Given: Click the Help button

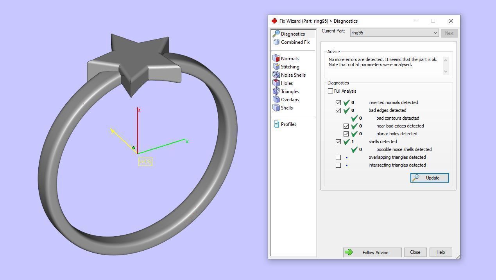Looking at the screenshot, I should coord(440,252).
